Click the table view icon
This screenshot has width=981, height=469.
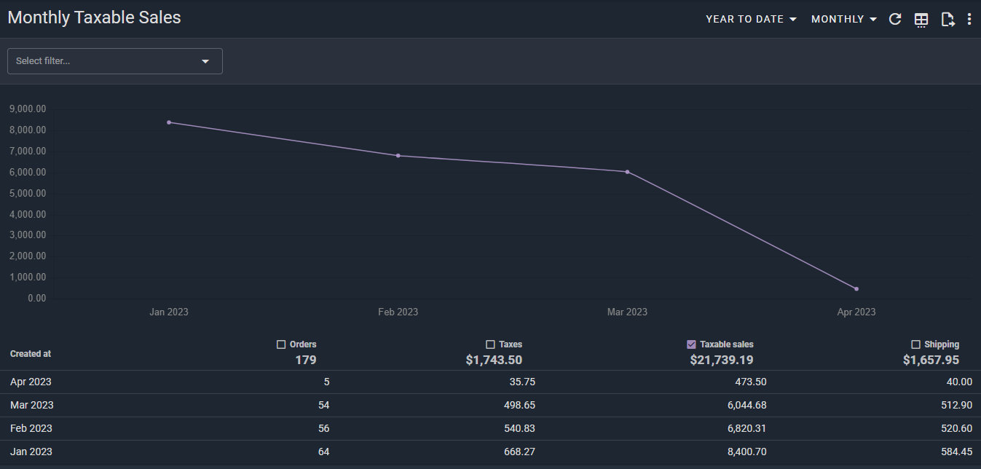(921, 20)
